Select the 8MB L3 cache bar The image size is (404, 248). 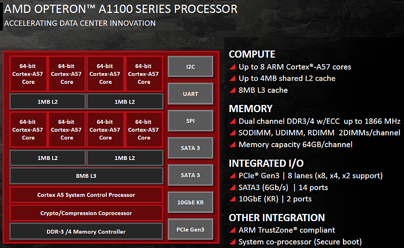86,176
